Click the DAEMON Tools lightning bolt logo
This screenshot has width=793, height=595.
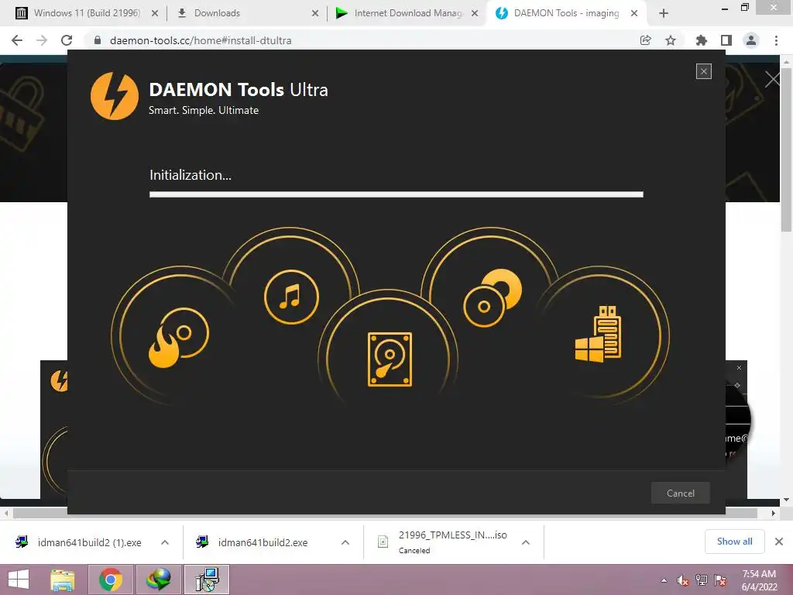tap(115, 96)
